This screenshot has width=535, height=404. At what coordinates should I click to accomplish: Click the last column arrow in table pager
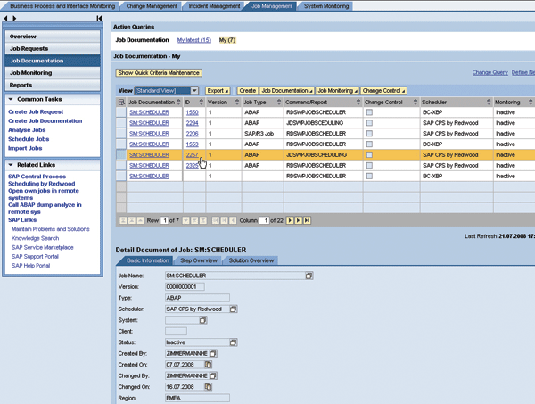pyautogui.click(x=308, y=220)
